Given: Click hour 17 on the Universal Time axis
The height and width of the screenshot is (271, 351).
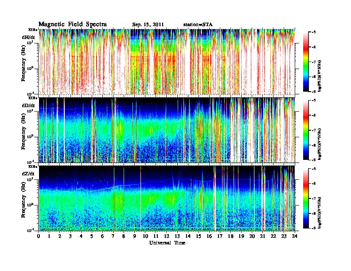Looking at the screenshot, I should tap(220, 236).
